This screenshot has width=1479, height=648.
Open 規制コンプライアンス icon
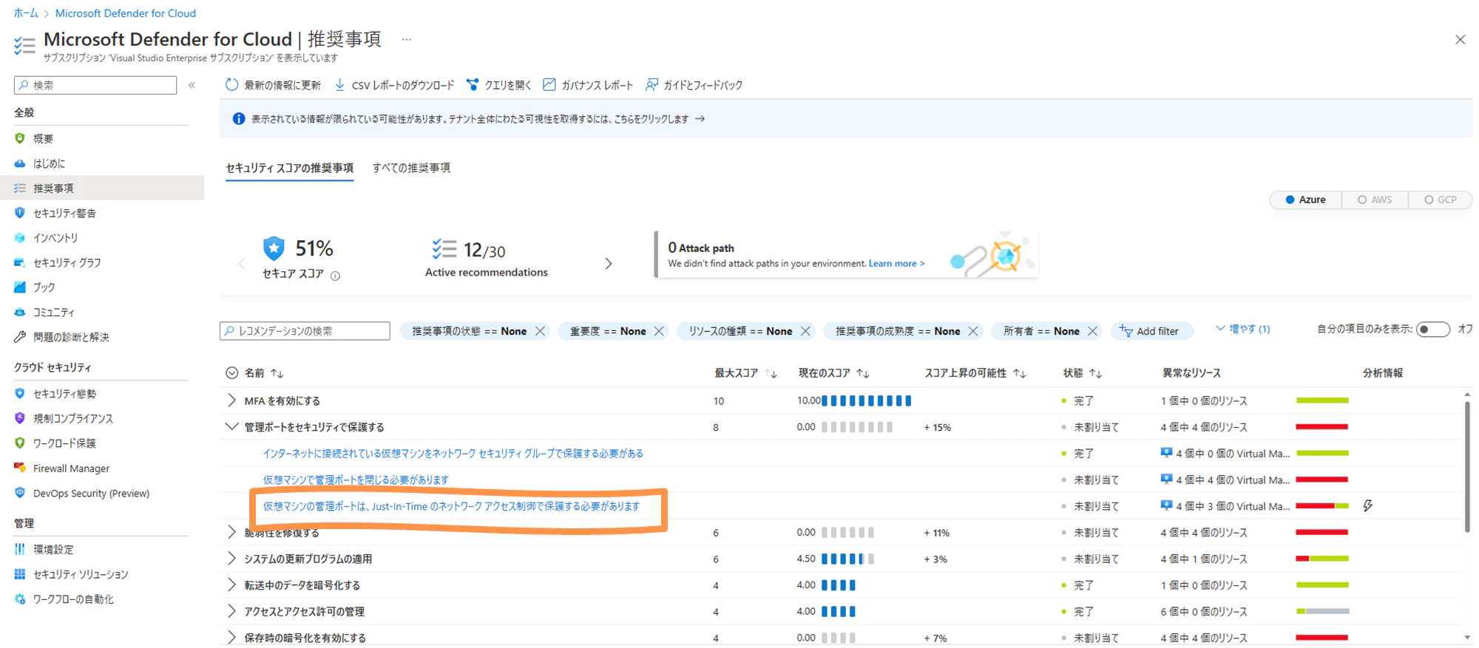(20, 418)
